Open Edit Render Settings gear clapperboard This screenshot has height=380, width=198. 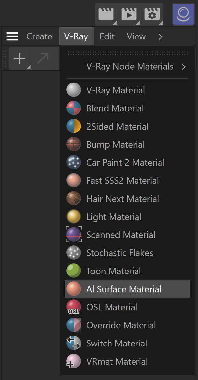tap(152, 14)
